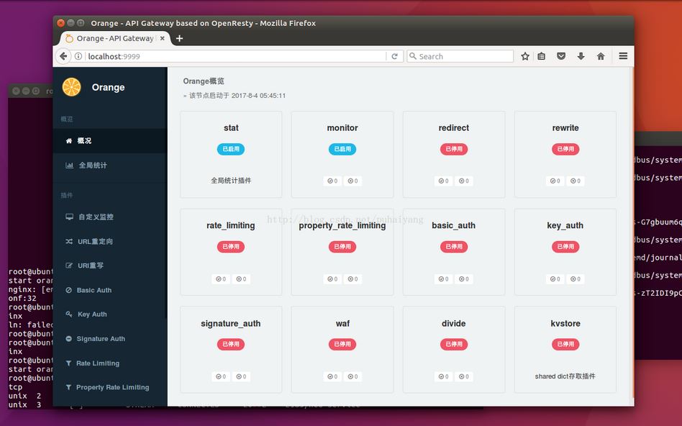Focus the localhost:9999 address bar

pos(235,56)
